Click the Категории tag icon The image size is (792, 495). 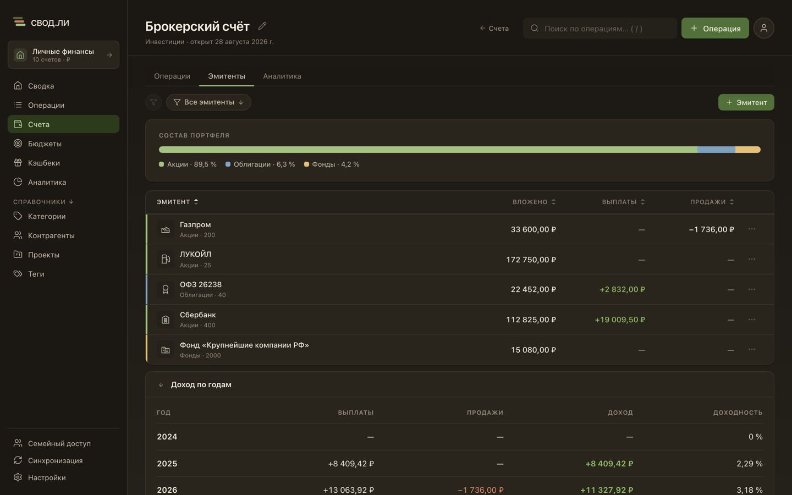[18, 216]
